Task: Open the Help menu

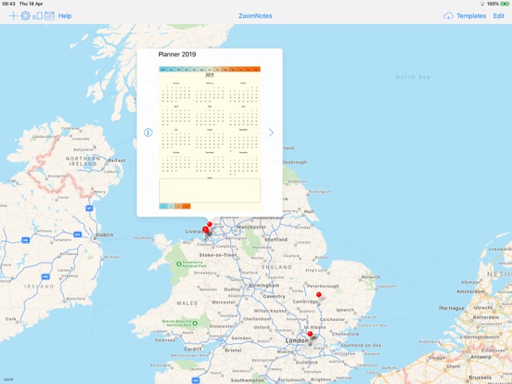Action: pyautogui.click(x=64, y=16)
